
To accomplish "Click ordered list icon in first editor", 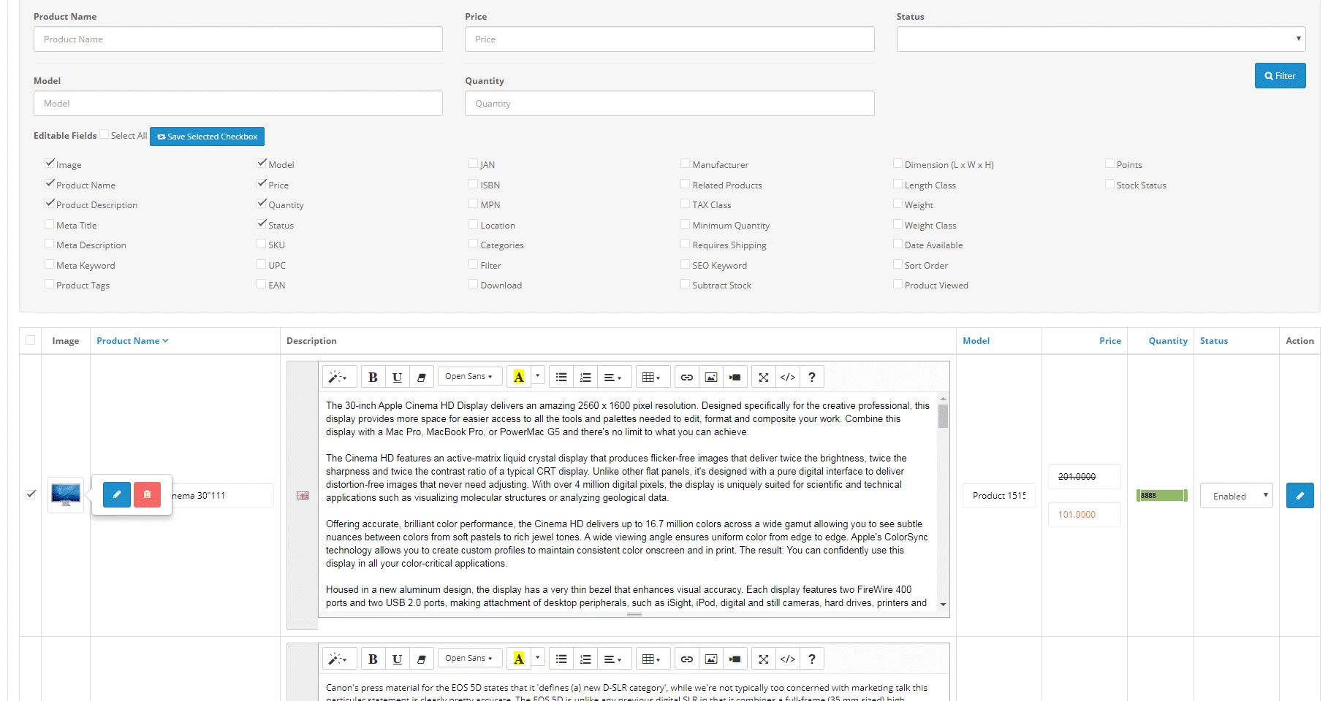I will tap(585, 377).
